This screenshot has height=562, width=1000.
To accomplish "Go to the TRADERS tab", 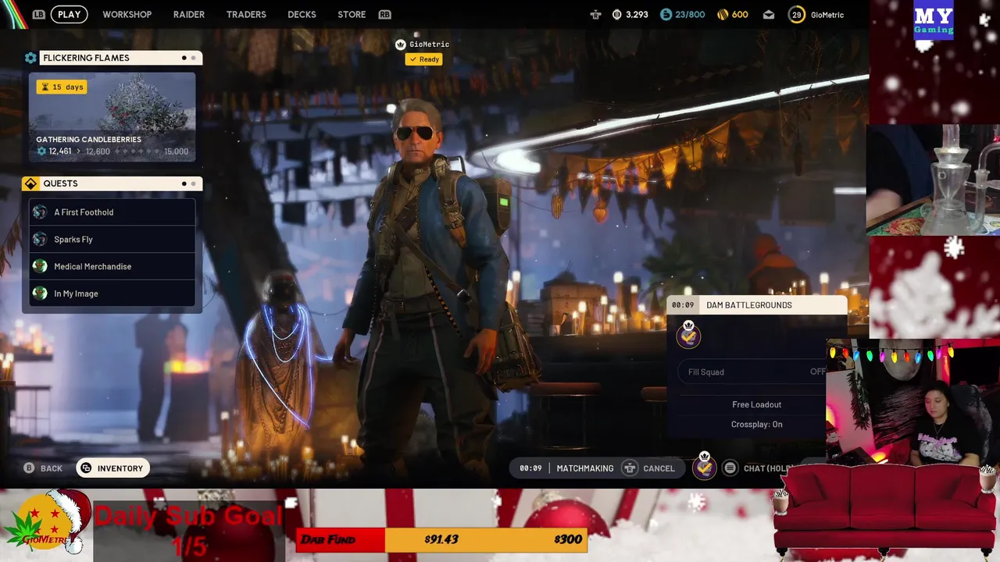I will [246, 14].
